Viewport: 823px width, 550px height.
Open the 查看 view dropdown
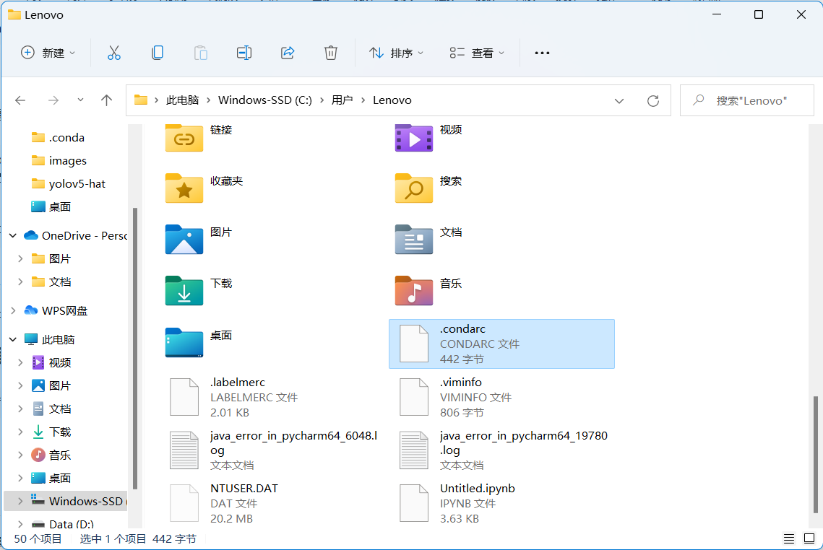477,53
